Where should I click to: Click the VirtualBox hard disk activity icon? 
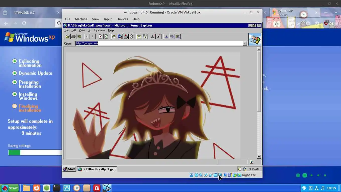[192, 175]
